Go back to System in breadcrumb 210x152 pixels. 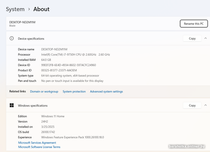point(15,9)
